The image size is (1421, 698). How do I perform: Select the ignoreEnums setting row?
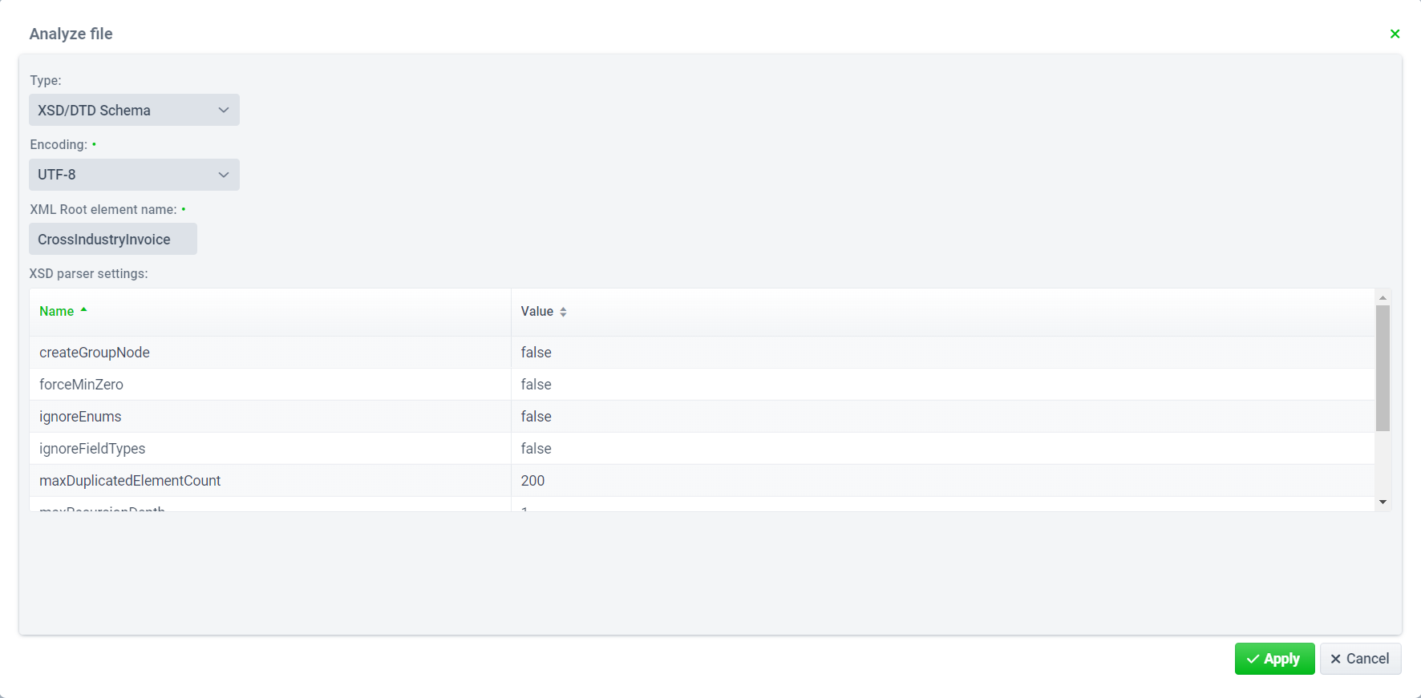80,417
